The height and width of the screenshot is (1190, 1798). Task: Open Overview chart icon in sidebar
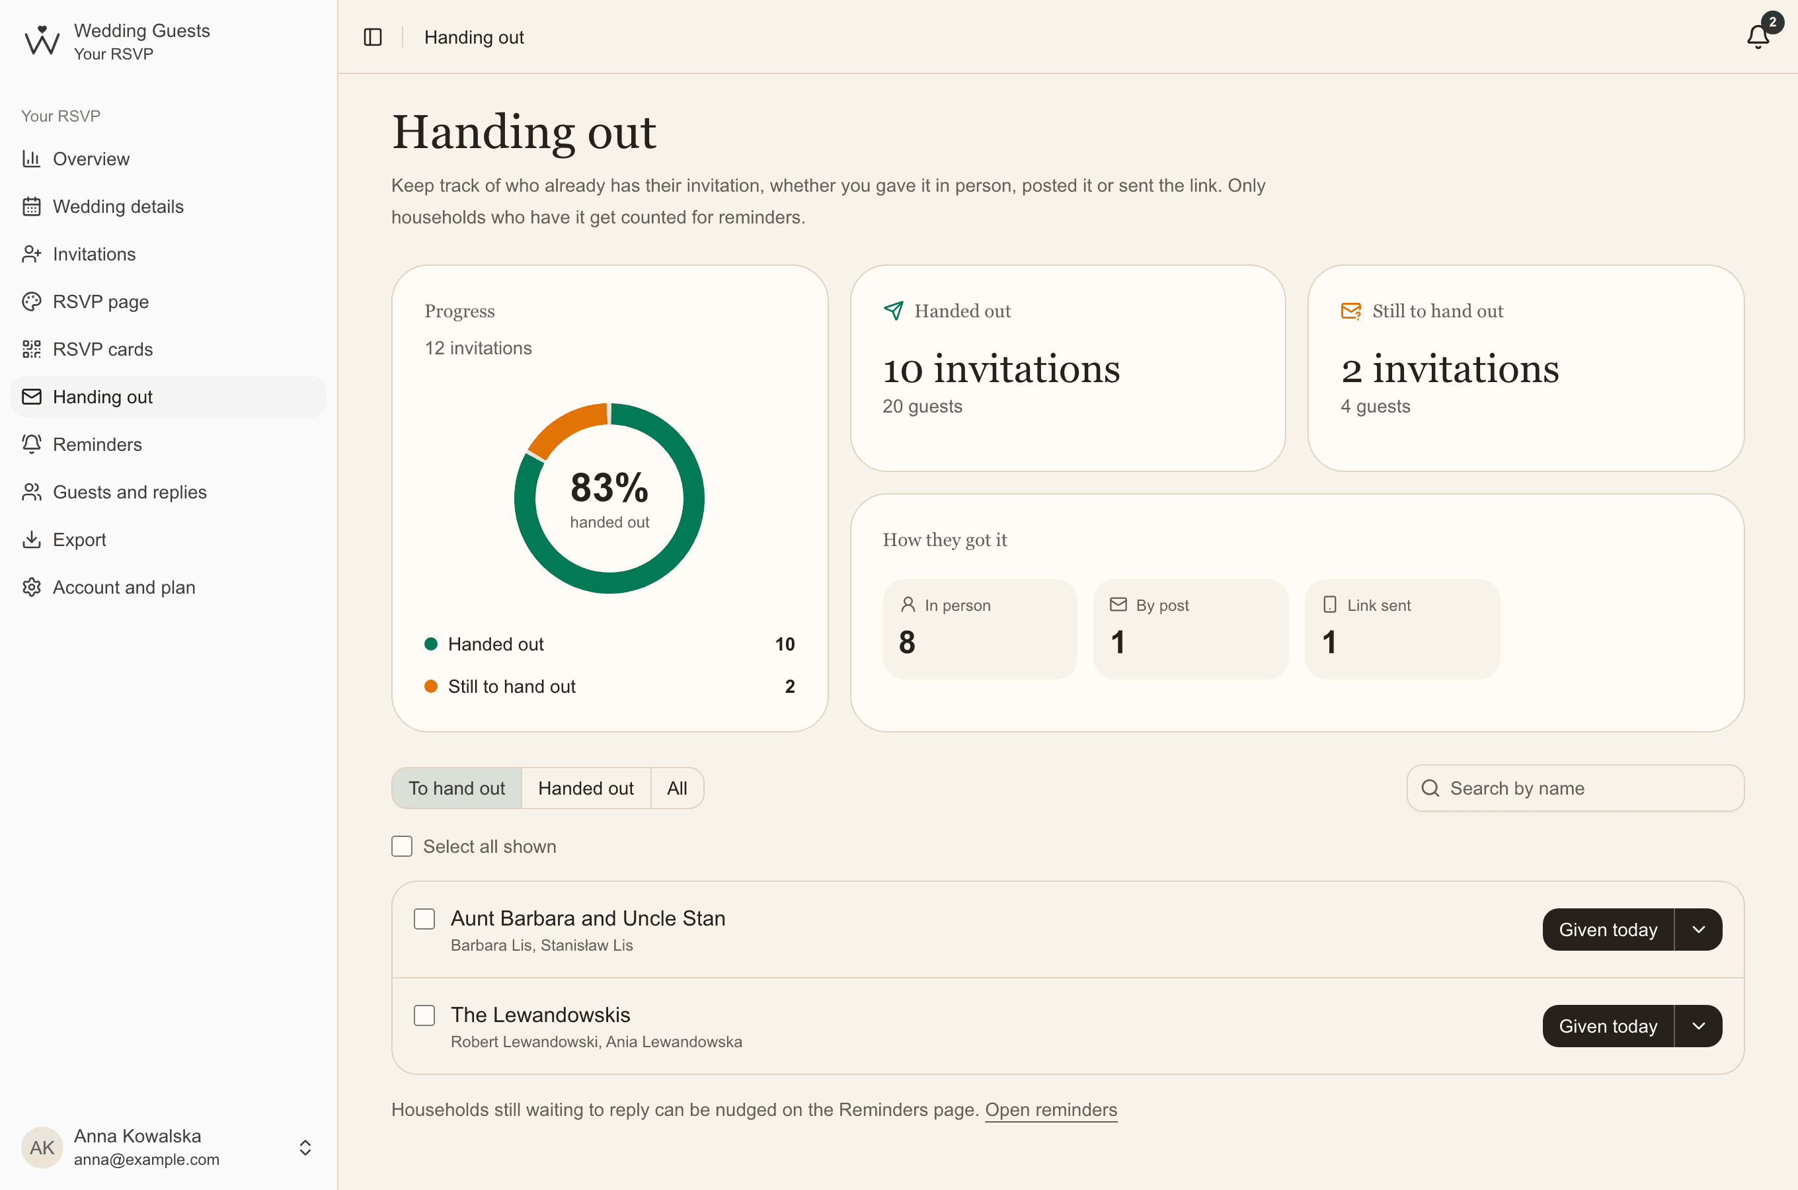click(x=31, y=159)
